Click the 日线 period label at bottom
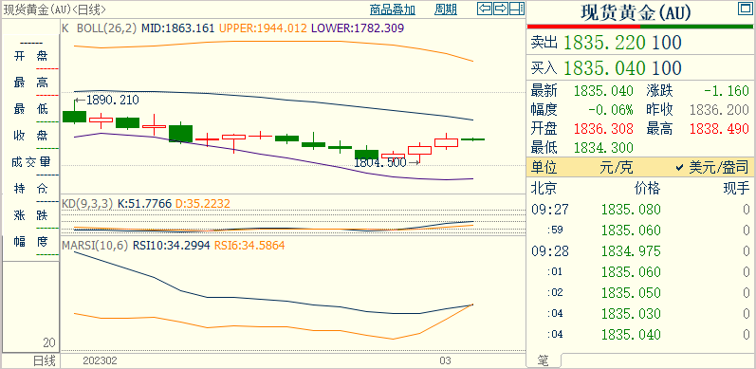Viewport: 756px width, 369px height. 44,360
